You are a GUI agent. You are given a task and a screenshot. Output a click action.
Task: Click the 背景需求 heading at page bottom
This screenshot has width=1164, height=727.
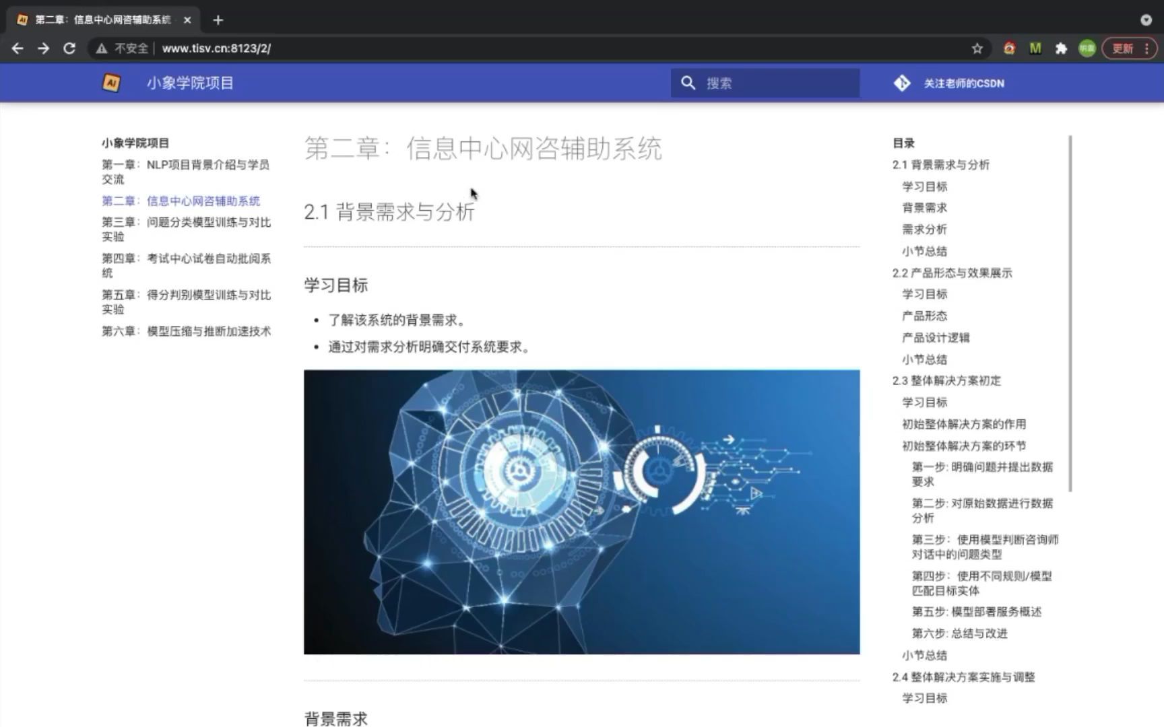335,718
